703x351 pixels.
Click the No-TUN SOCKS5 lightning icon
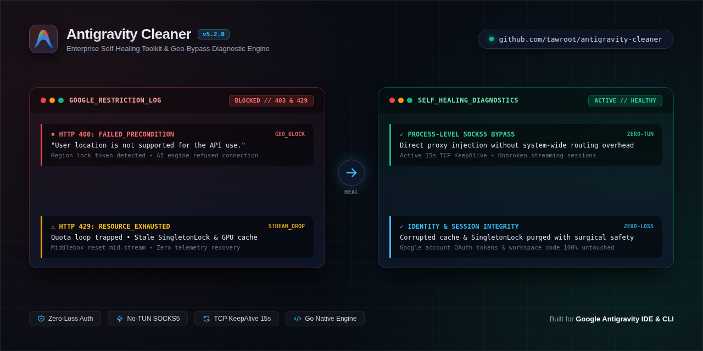pos(120,319)
